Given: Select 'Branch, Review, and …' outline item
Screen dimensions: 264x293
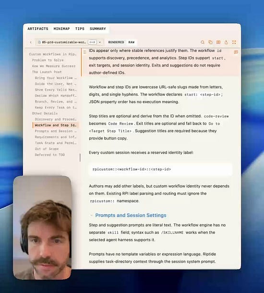Looking at the screenshot, I should tap(56, 102).
